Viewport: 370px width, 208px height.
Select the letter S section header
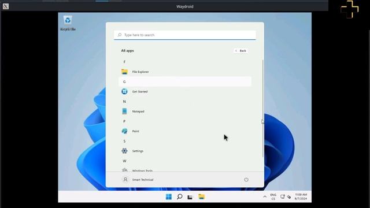[x=124, y=141]
